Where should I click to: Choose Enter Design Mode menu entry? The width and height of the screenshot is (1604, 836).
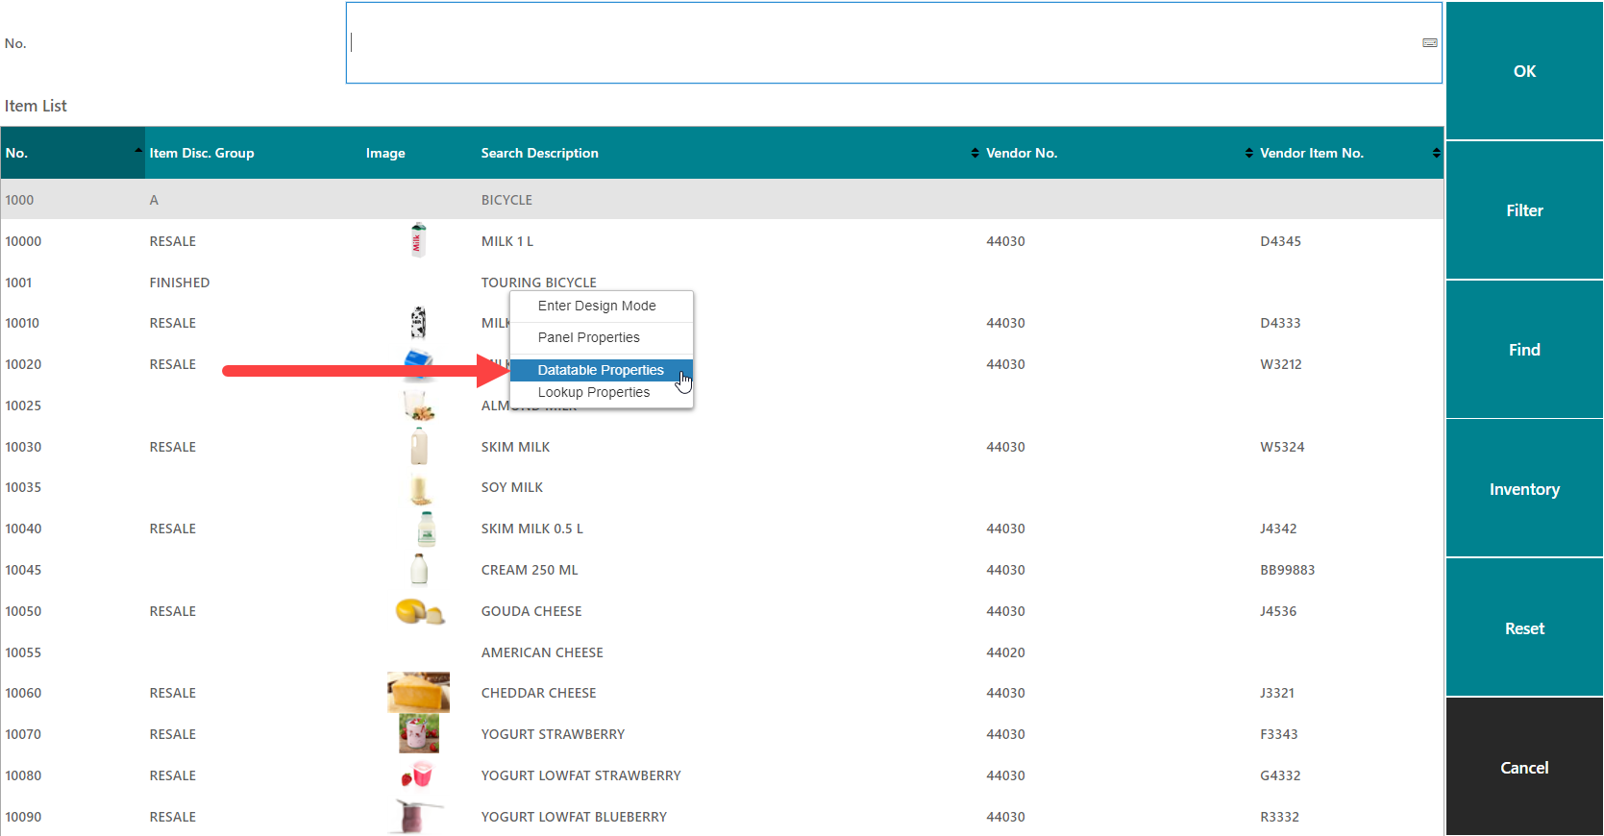pyautogui.click(x=597, y=306)
